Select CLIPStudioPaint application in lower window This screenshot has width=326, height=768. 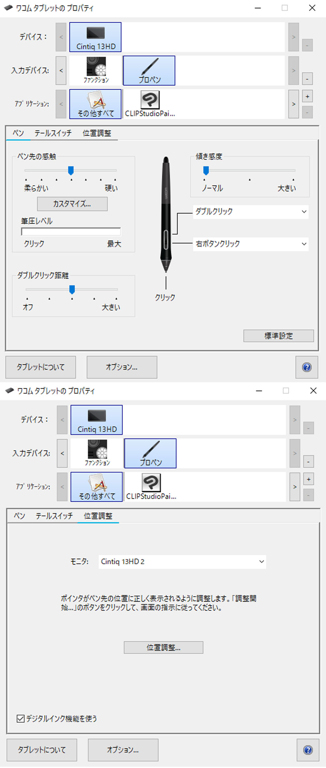click(151, 487)
